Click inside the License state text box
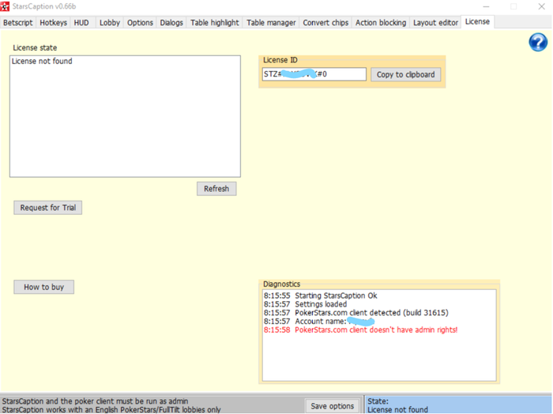The height and width of the screenshot is (414, 553). pyautogui.click(x=125, y=116)
